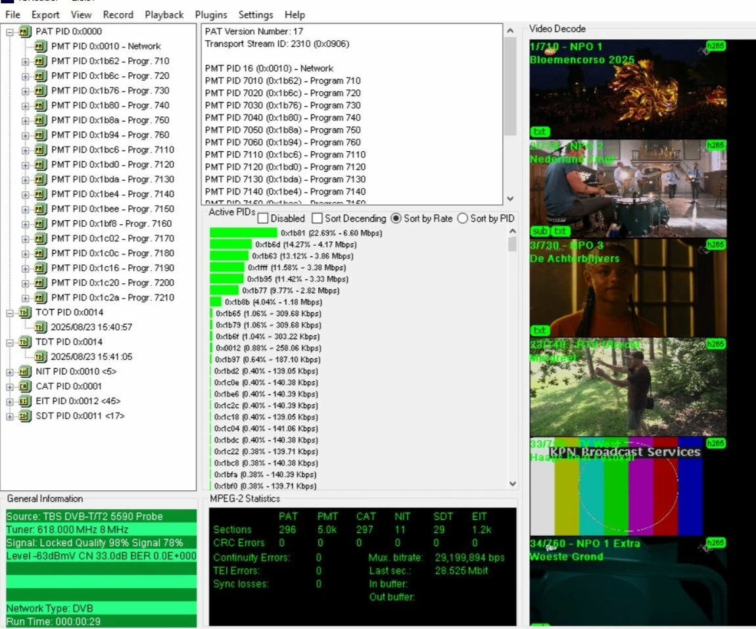Click the 0x1b81 bitrate bar
This screenshot has height=629, width=756.
[243, 233]
